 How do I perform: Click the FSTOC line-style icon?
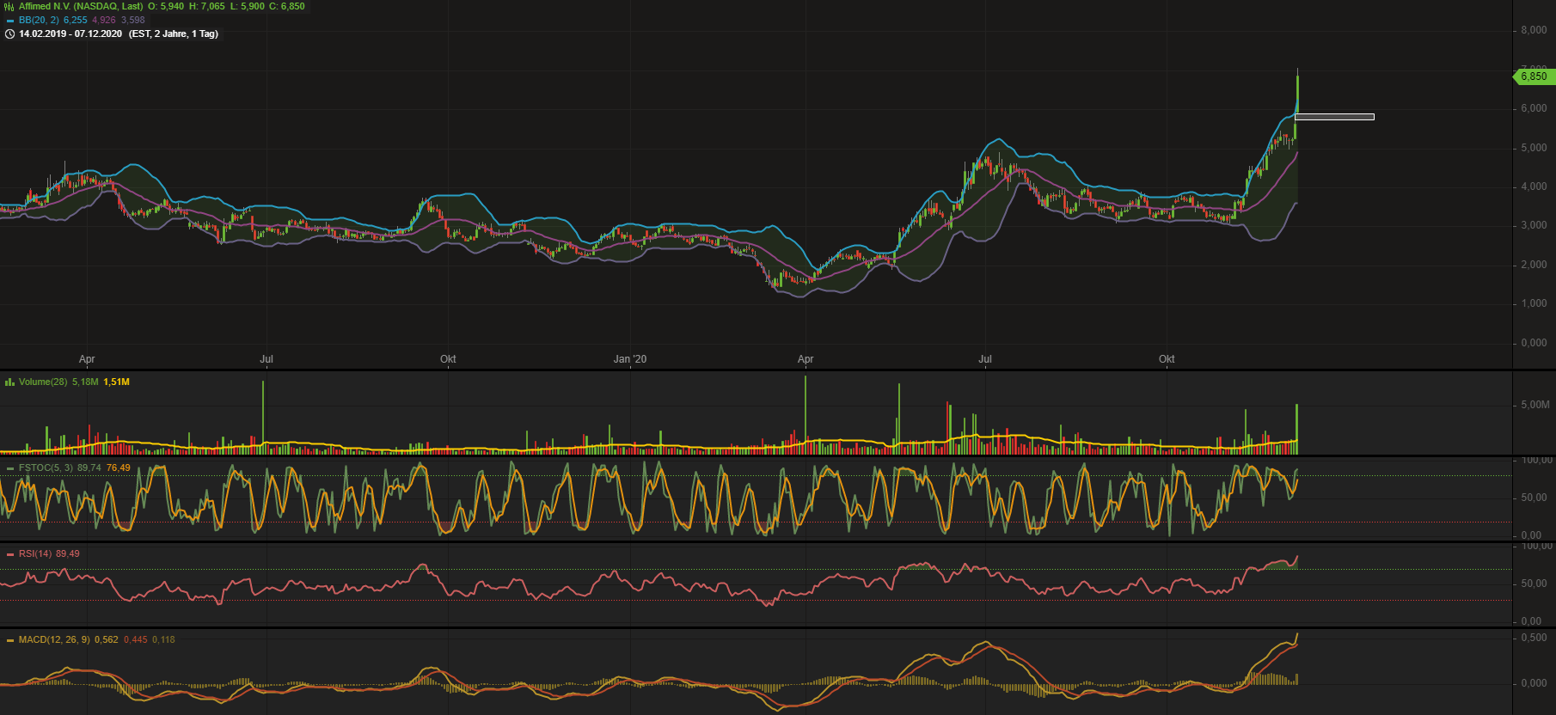9,468
